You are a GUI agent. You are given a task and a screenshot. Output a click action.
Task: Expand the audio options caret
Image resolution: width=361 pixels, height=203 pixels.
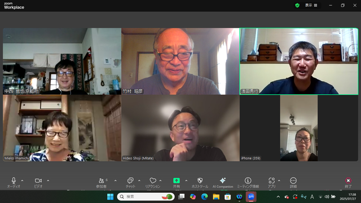point(22,180)
